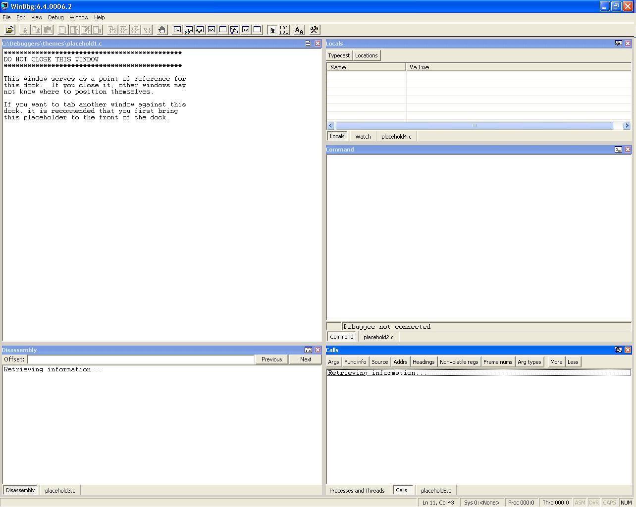The image size is (636, 507).
Task: Open the Font dialog via the AA icon
Action: (x=299, y=30)
